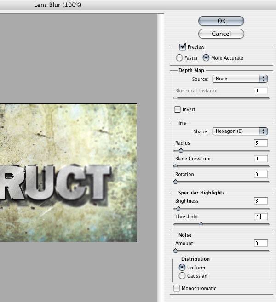Viewport: 276px width, 302px height.
Task: Click the Blade Curvature value field
Action: tap(260, 159)
